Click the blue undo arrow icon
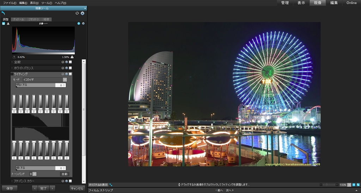 tap(3, 13)
